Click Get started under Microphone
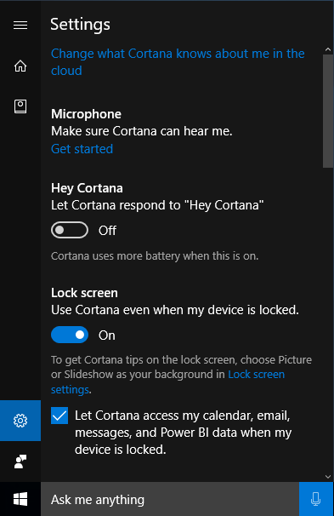 pos(82,149)
